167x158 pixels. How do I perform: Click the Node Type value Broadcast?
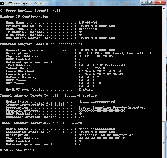tap(88, 29)
